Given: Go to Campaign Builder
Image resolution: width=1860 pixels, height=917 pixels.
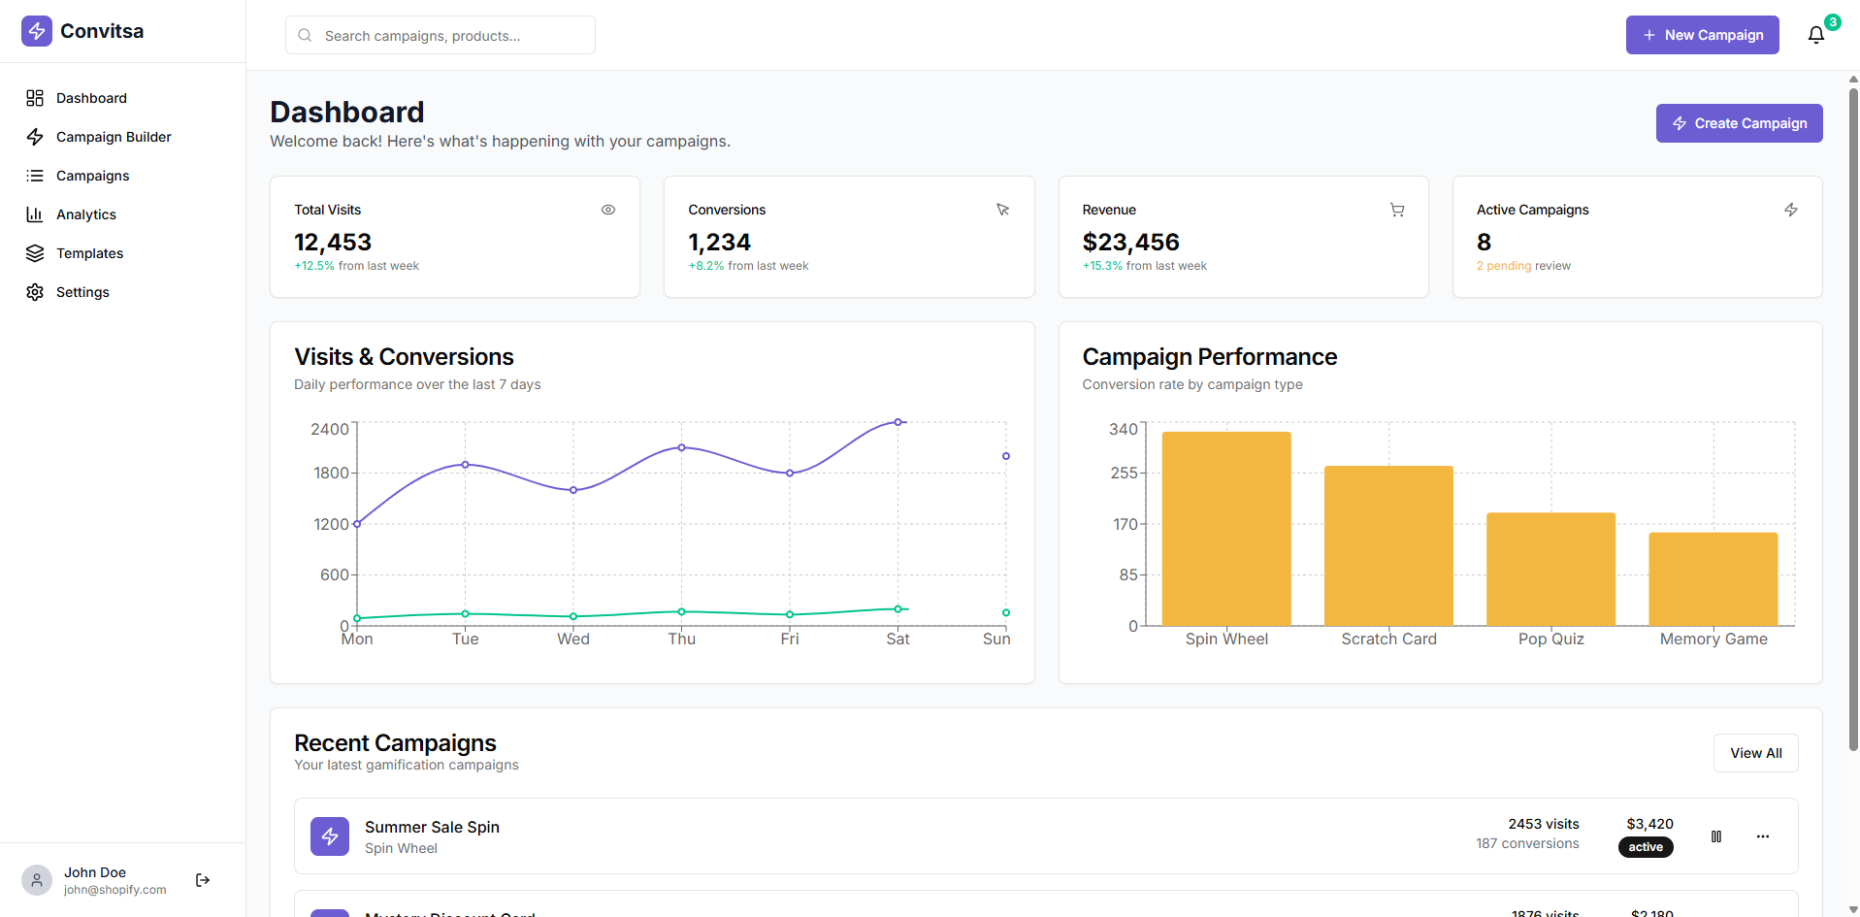Looking at the screenshot, I should coord(122,137).
